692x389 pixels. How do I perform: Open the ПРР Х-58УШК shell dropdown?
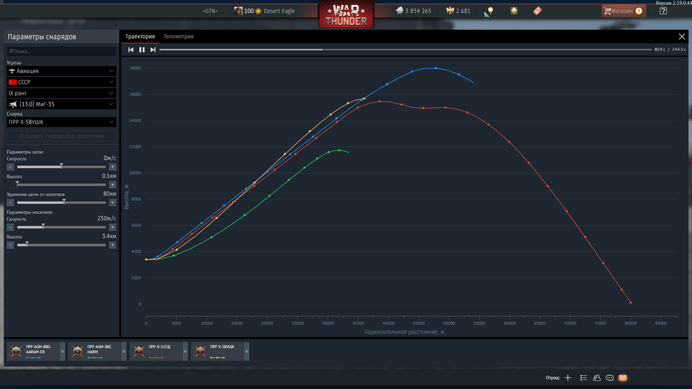click(62, 123)
